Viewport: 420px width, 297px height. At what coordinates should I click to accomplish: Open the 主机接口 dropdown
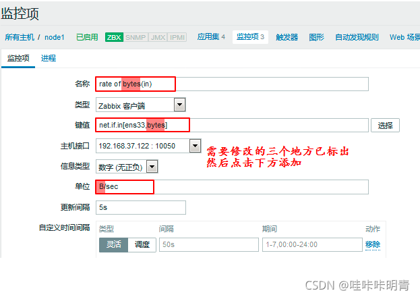coord(148,146)
